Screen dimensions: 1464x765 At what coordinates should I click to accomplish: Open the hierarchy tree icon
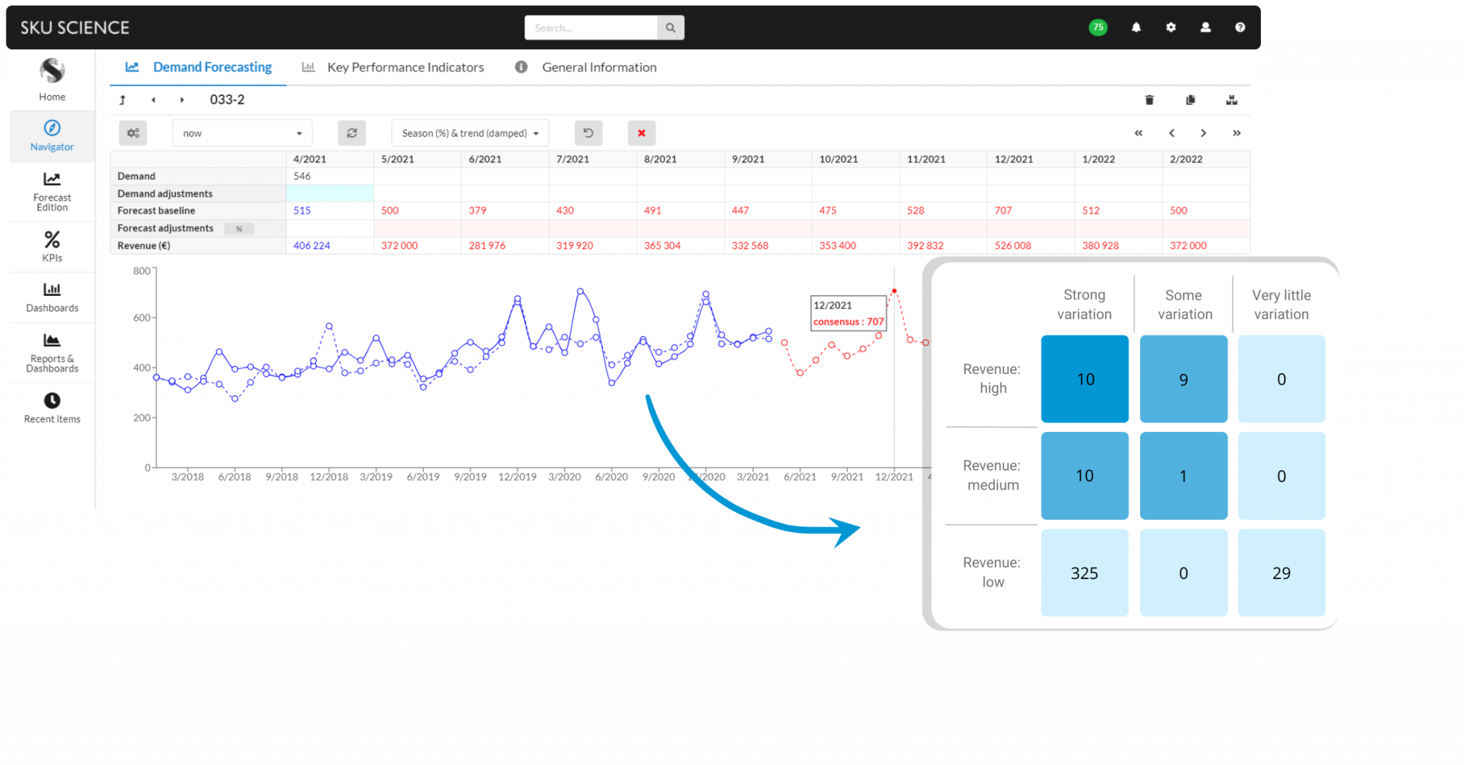point(1232,100)
